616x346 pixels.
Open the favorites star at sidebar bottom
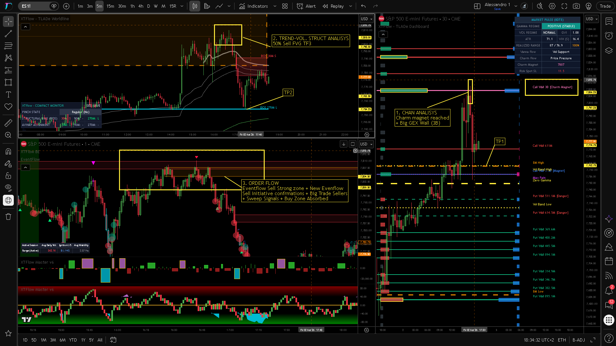point(8,334)
